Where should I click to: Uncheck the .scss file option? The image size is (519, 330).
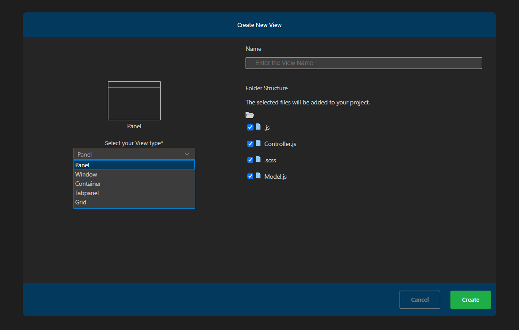click(x=250, y=159)
